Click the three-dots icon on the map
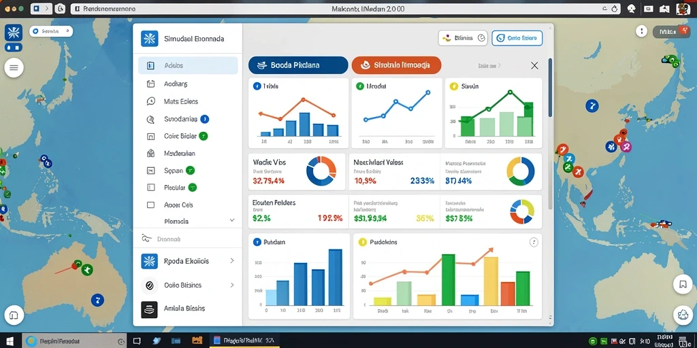Screen dimensions: 697x348 (x=641, y=31)
